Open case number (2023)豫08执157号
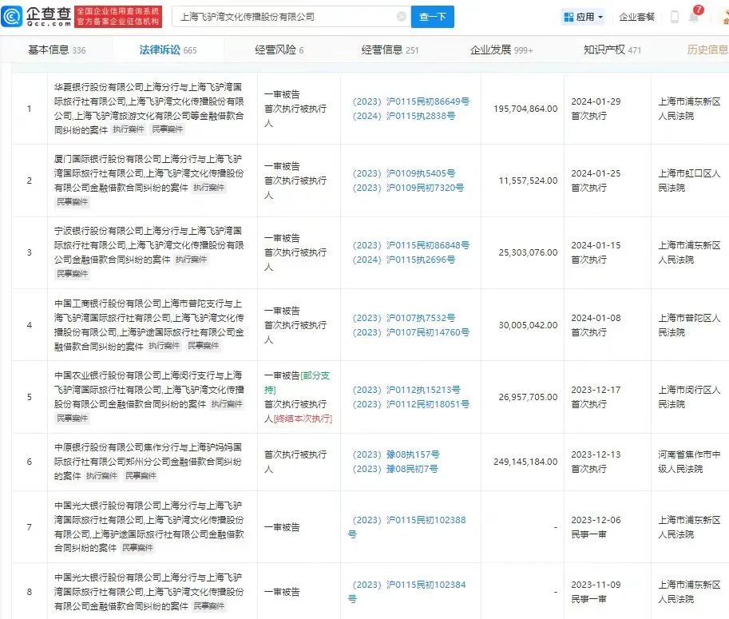This screenshot has height=619, width=729. tap(396, 454)
